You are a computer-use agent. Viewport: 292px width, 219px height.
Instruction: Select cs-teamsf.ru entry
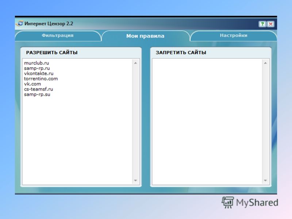click(x=38, y=89)
